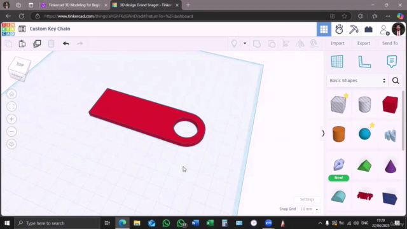This screenshot has width=407, height=229.
Task: Click the Ungroup shapes icon
Action: 272,44
